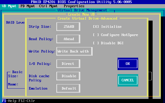Go to the Properties tab
Image resolution: width=165 pixels, height=103 pixels.
(74, 6)
